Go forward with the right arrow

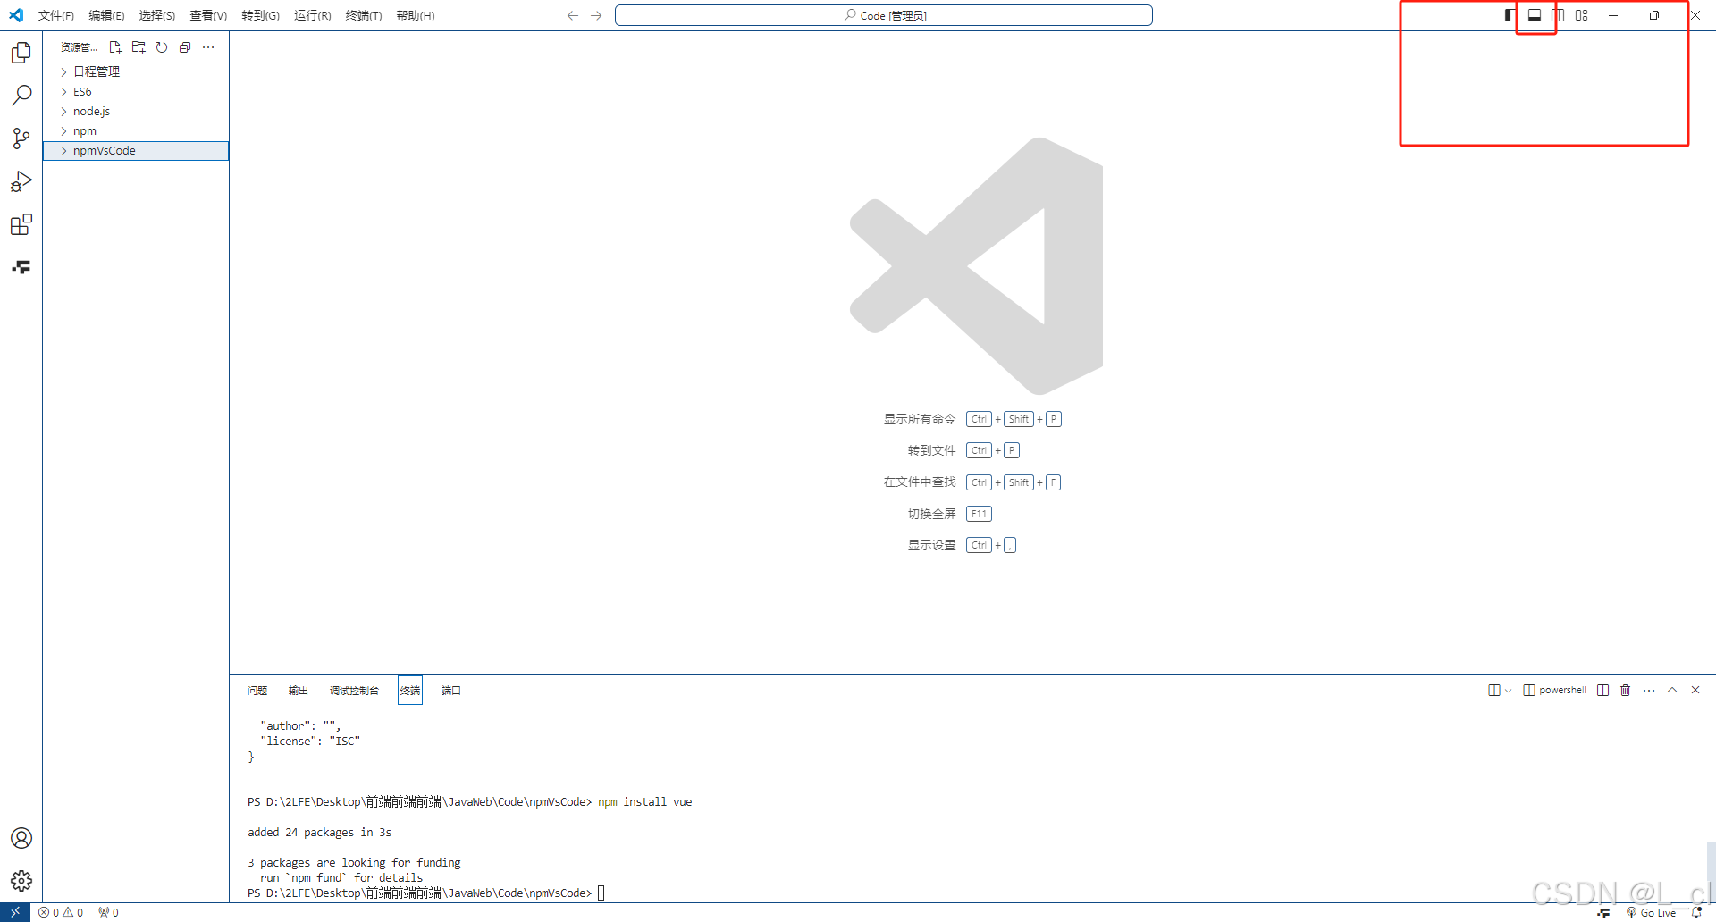(596, 15)
